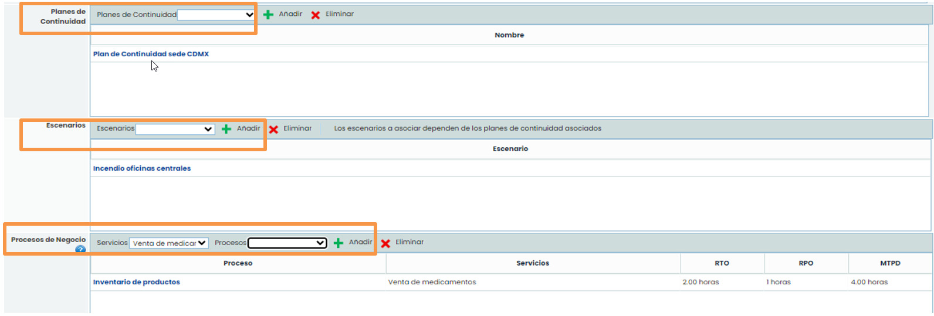Open the Servicios dropdown showing Venta de medicar
Screen dimensions: 934x316
click(x=169, y=243)
